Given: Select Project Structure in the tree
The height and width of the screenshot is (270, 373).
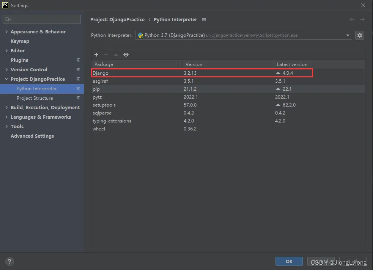Looking at the screenshot, I should tap(35, 98).
